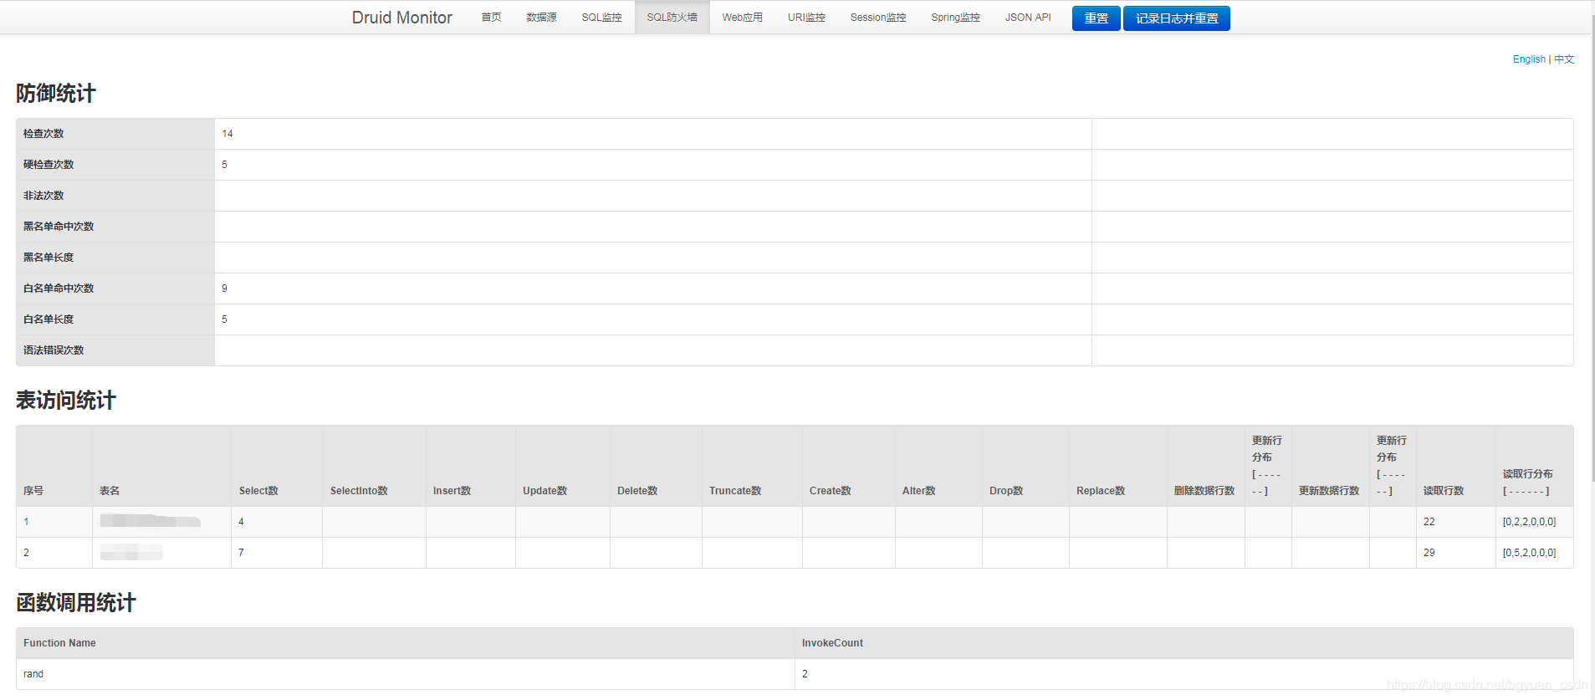Open the JSON API tab

(1028, 18)
